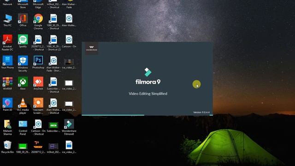Launch Spotify from the desktop
This screenshot has height=166, width=295.
[23, 41]
